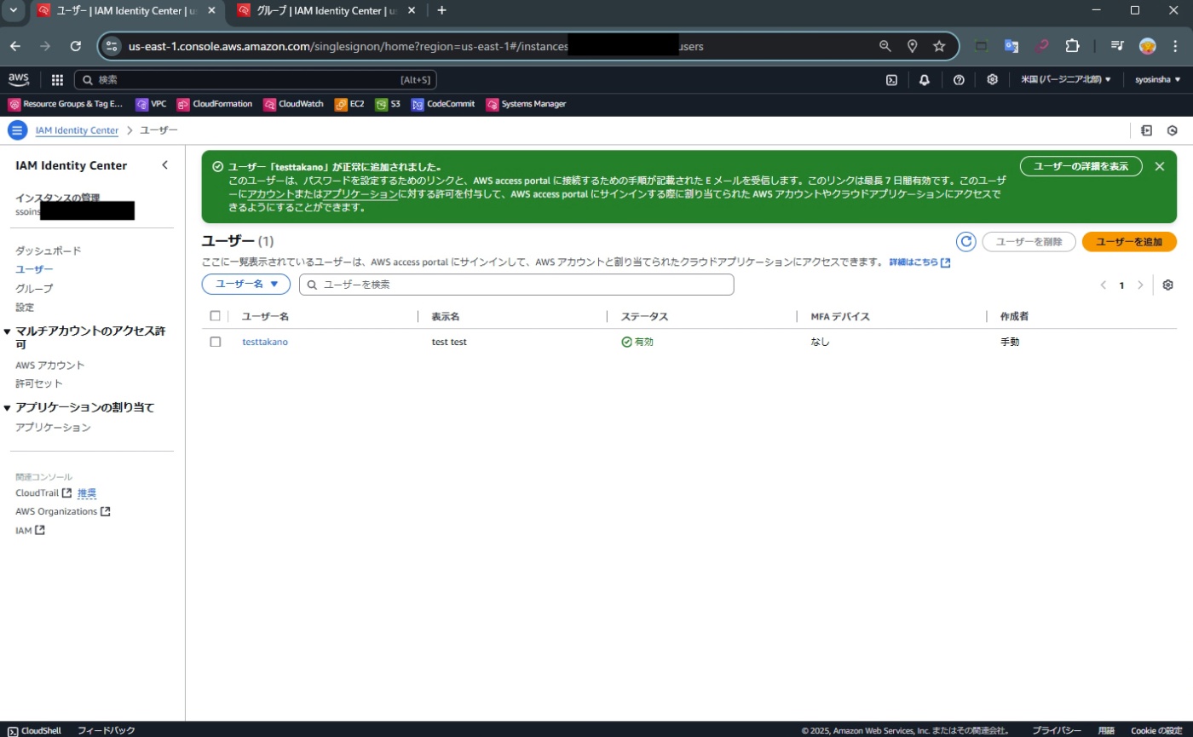Open the notifications bell
Image resolution: width=1193 pixels, height=737 pixels.
tap(925, 79)
